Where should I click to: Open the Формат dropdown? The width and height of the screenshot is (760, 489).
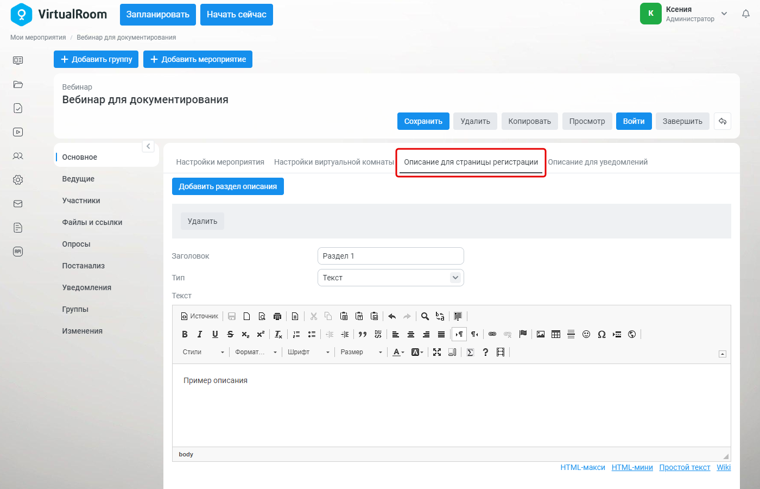[256, 352]
